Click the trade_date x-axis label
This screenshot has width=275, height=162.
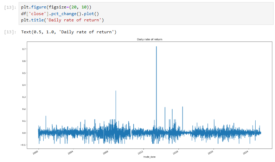pos(149,157)
